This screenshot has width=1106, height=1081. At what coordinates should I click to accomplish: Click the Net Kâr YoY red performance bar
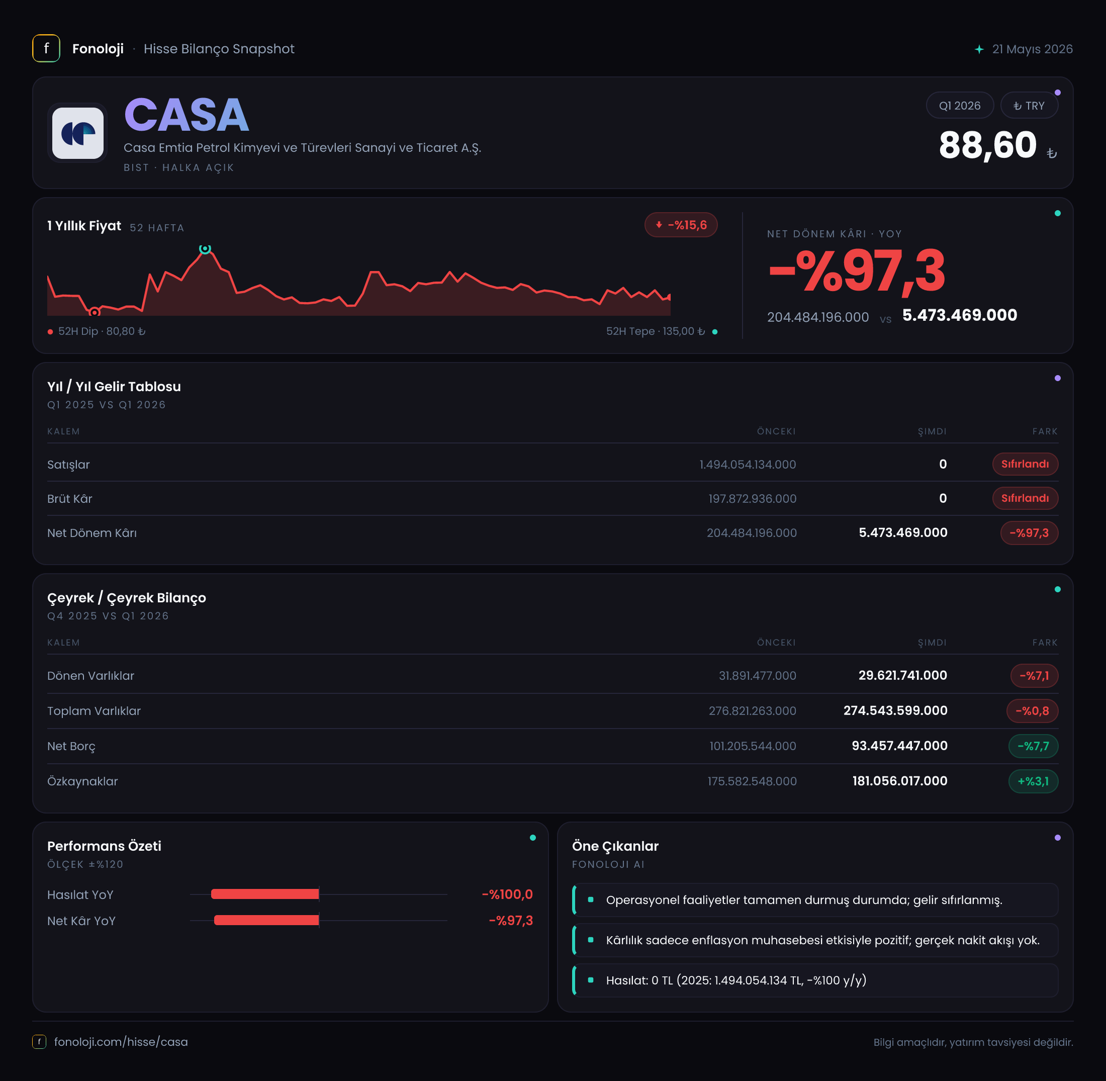click(266, 920)
